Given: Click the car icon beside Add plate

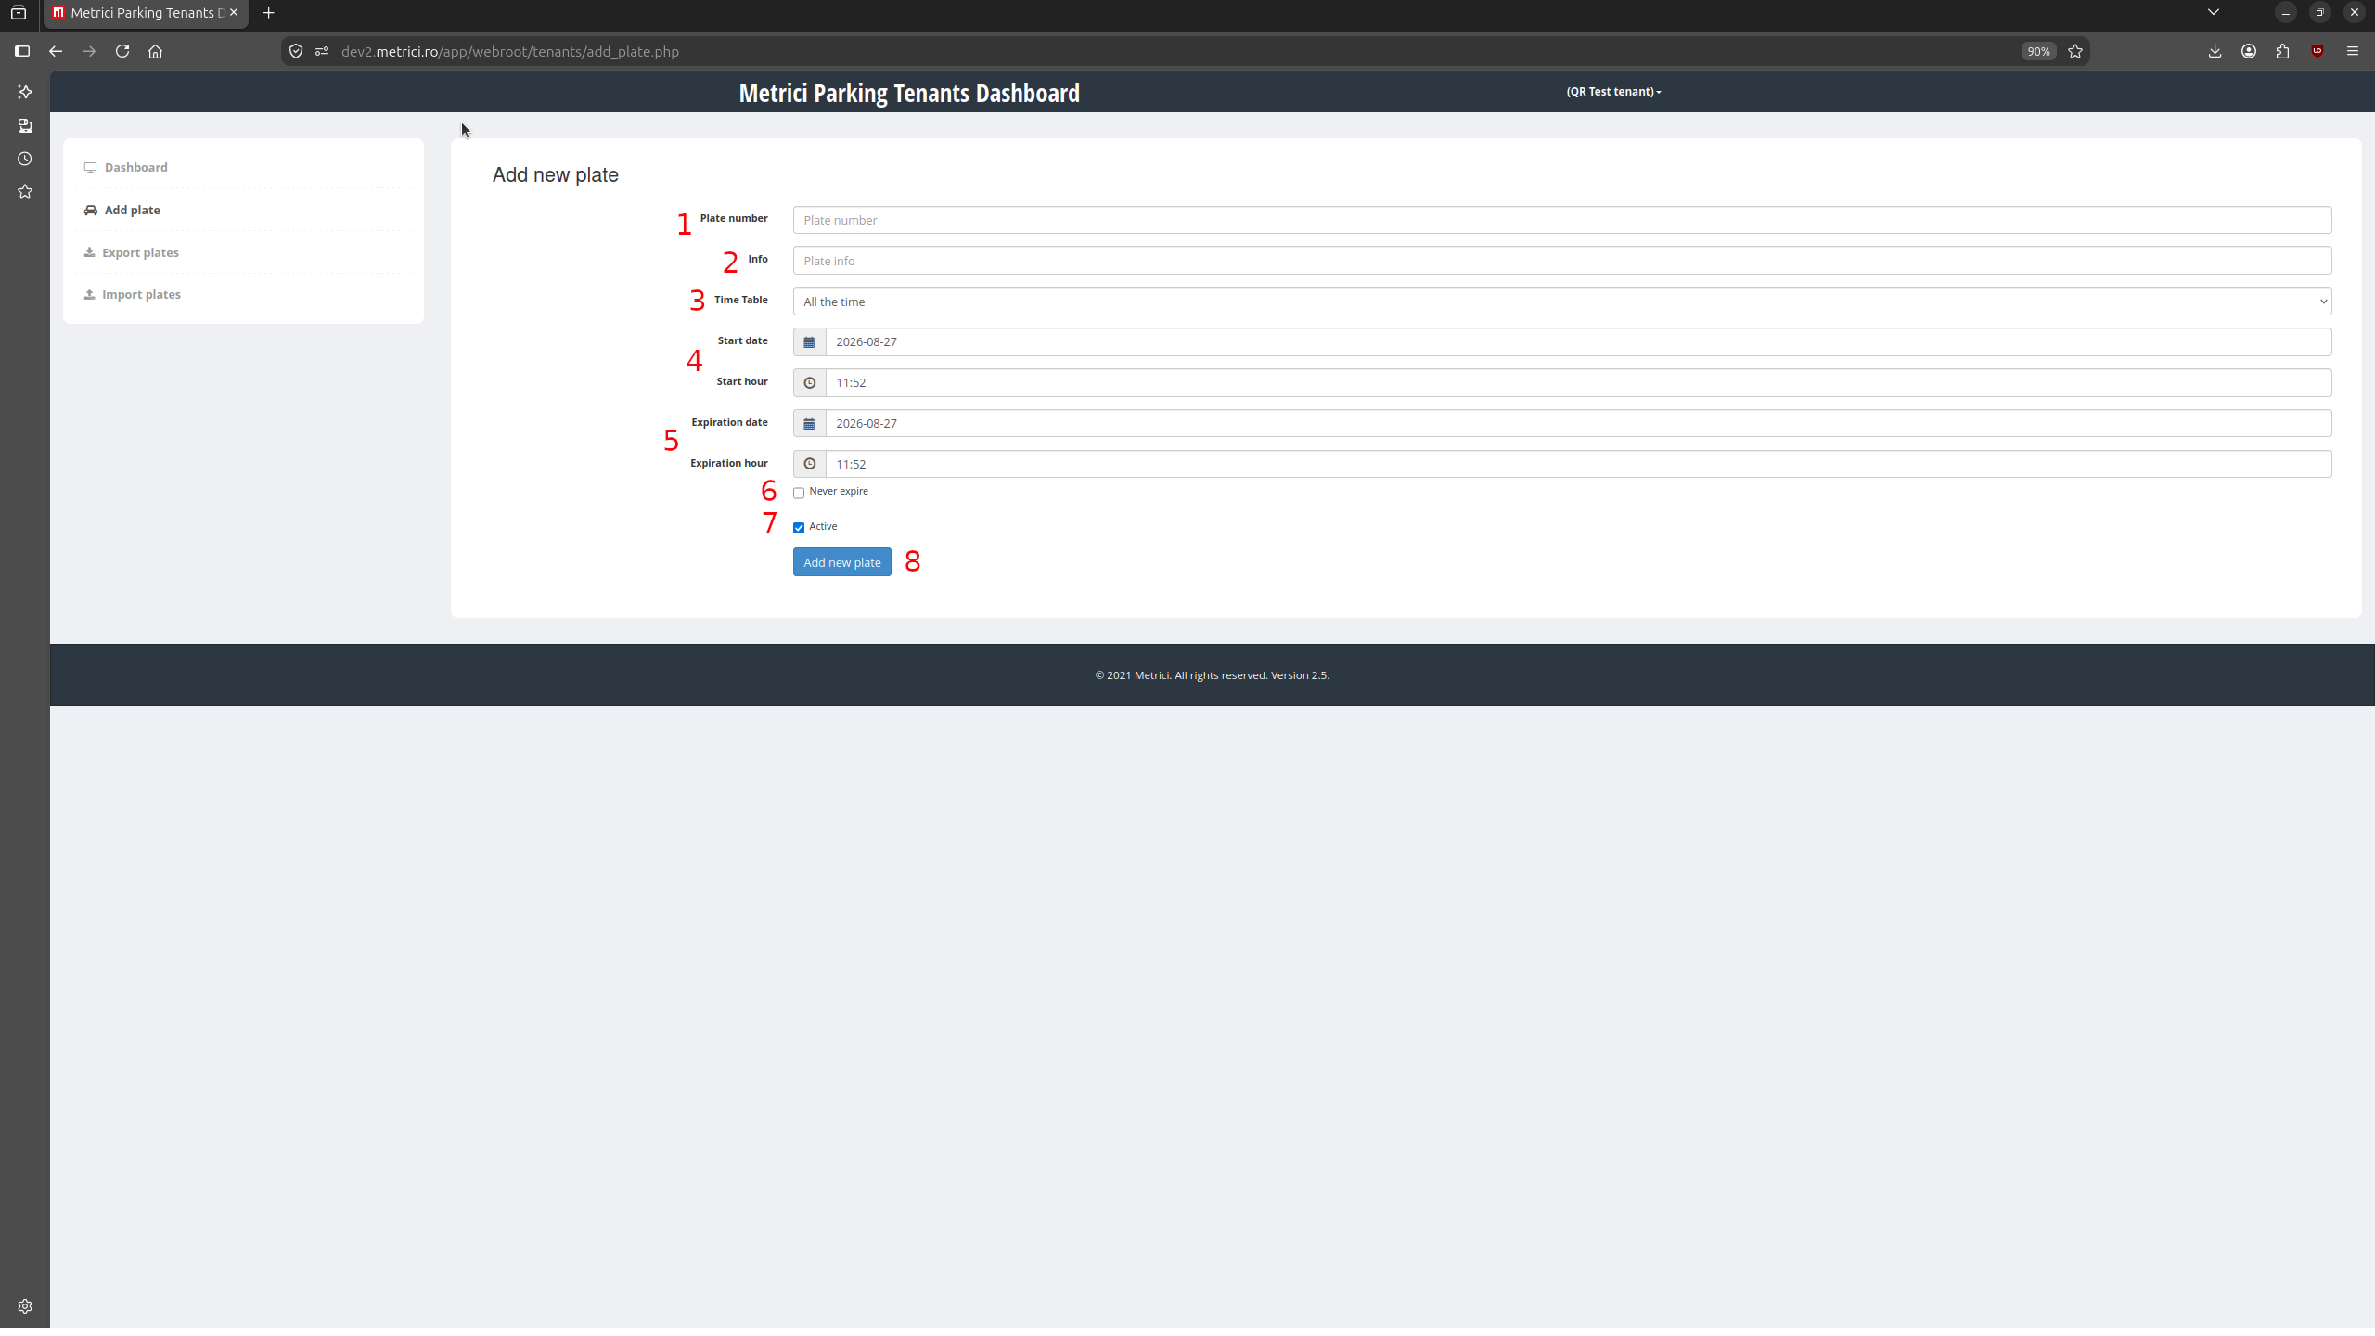Looking at the screenshot, I should tap(91, 210).
